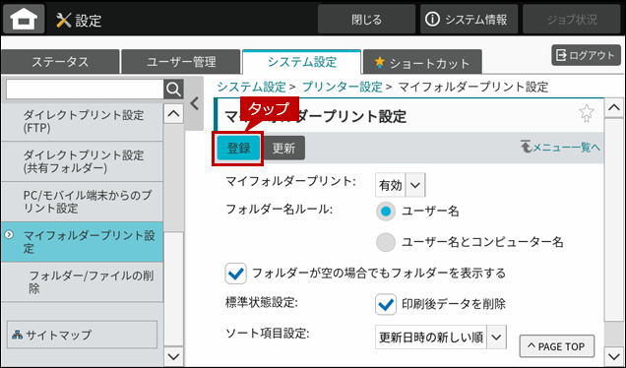Open the サイトマップ button

click(x=82, y=335)
